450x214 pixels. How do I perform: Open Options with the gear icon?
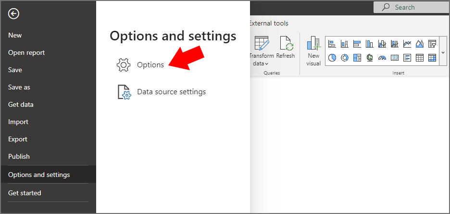140,64
